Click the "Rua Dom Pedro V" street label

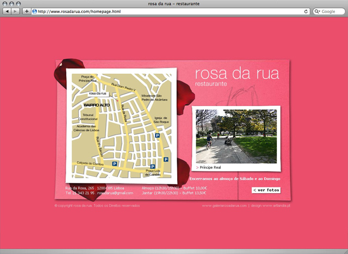coord(123,87)
